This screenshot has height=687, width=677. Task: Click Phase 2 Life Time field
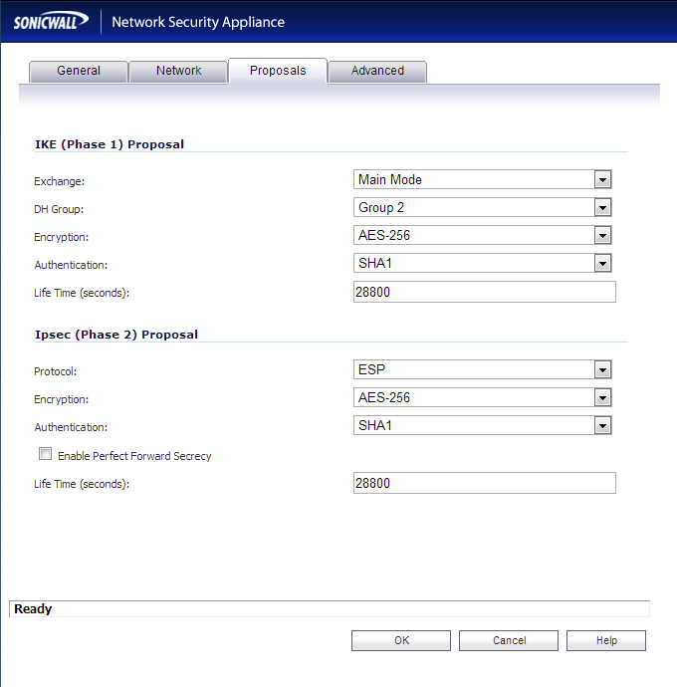485,483
